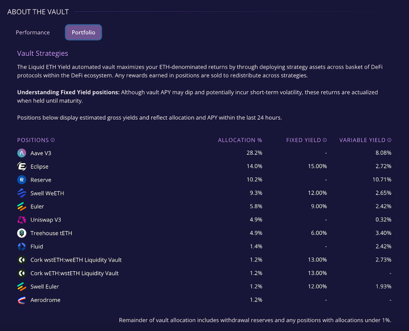Click the Swell Euler striped icon
This screenshot has height=331, width=409.
pyautogui.click(x=22, y=286)
